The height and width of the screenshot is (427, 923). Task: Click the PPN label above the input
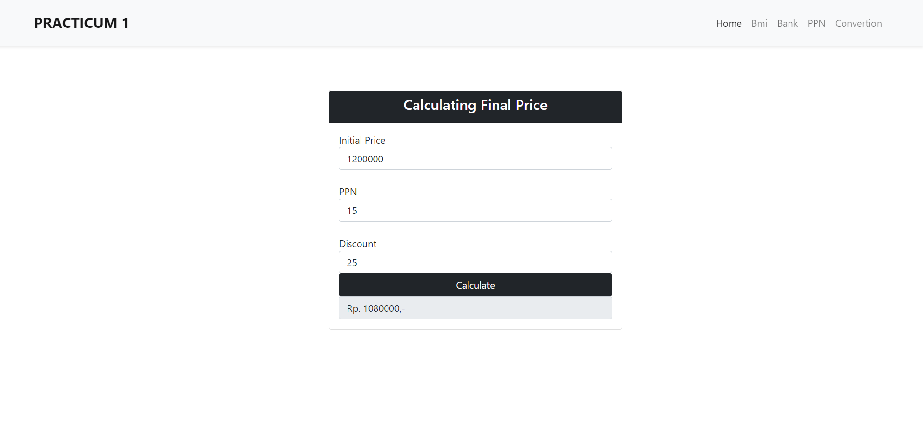(348, 192)
